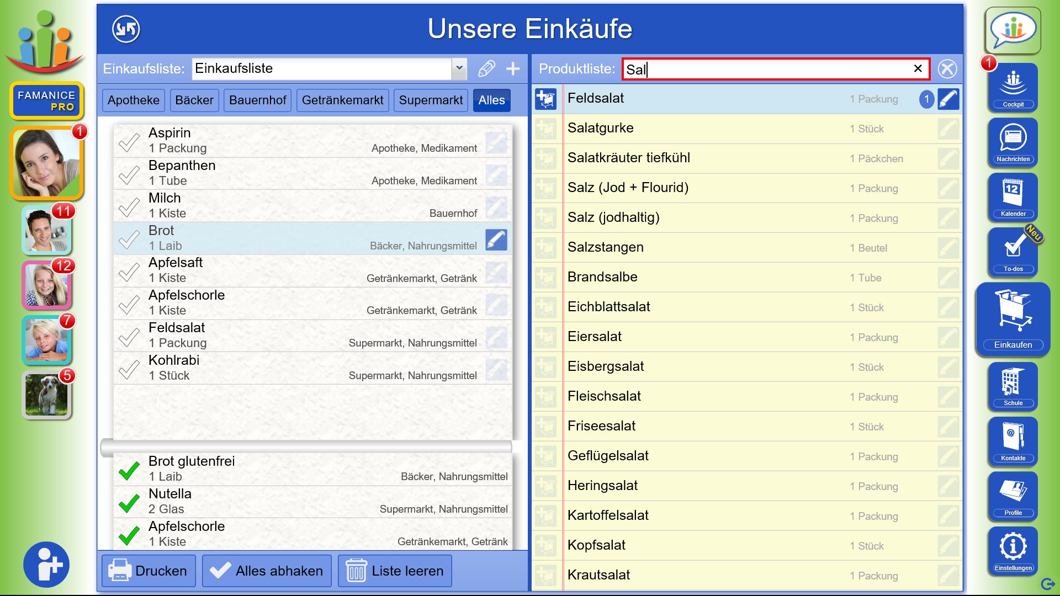The image size is (1060, 596).
Task: Check off Aspirin in shopping list
Action: click(129, 141)
